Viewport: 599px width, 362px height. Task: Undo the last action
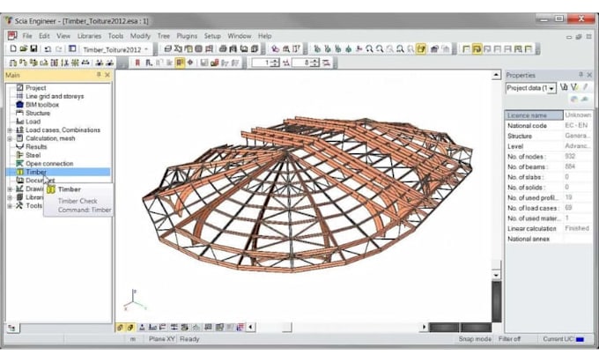(x=48, y=49)
